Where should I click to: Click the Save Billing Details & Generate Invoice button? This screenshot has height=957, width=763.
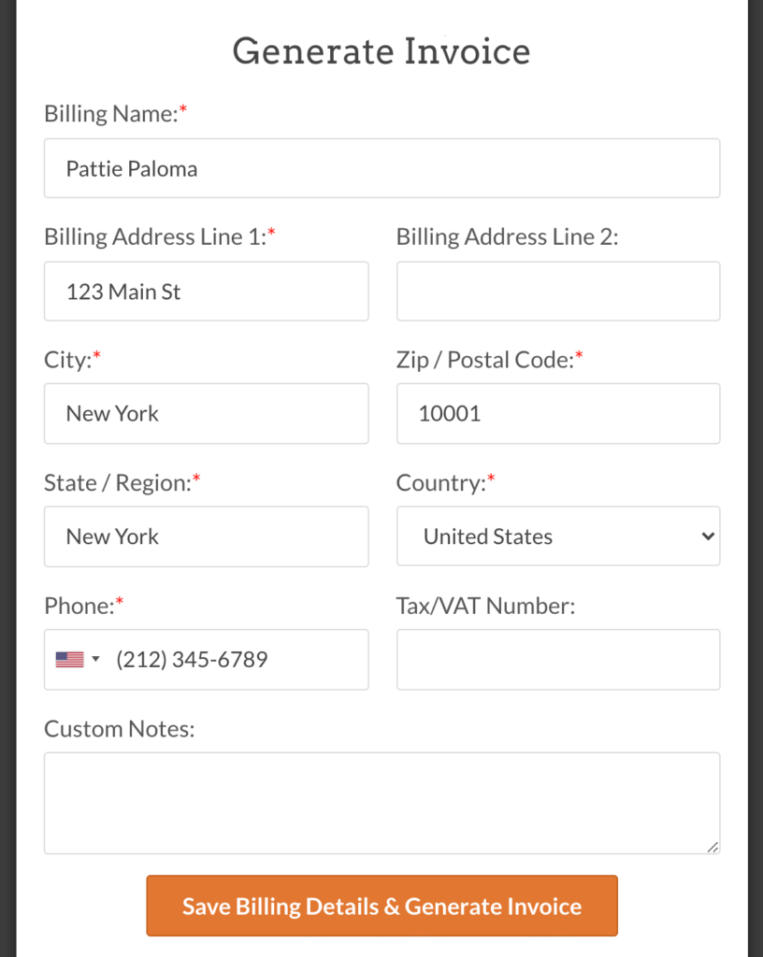381,906
